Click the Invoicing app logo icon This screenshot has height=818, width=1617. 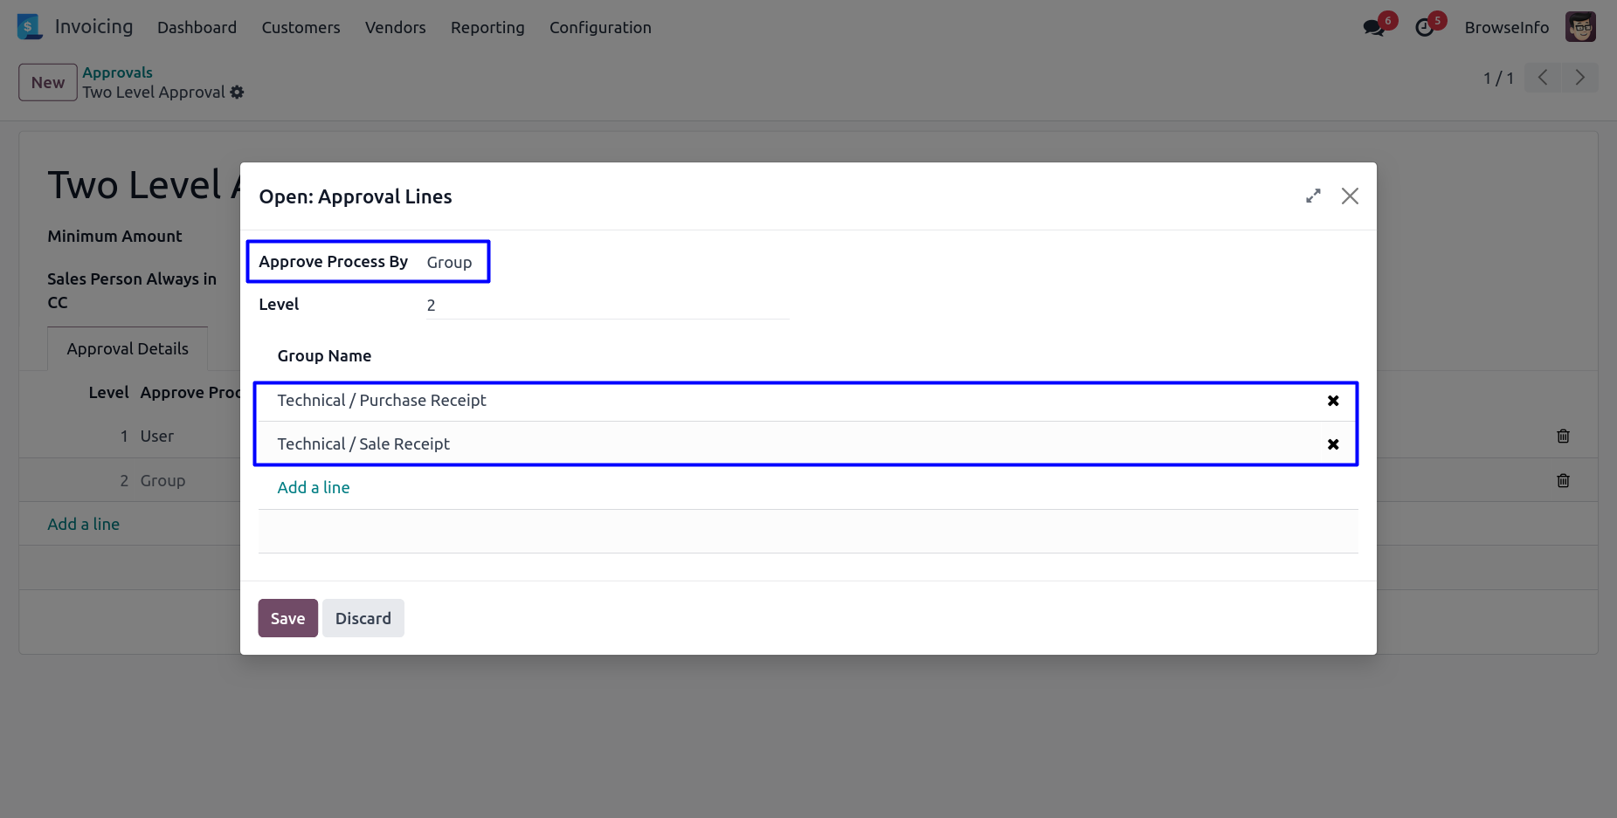coord(29,27)
